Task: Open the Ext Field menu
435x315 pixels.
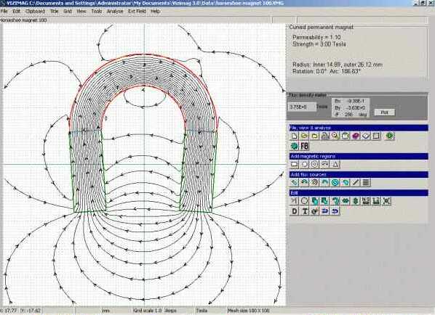Action: pos(137,12)
